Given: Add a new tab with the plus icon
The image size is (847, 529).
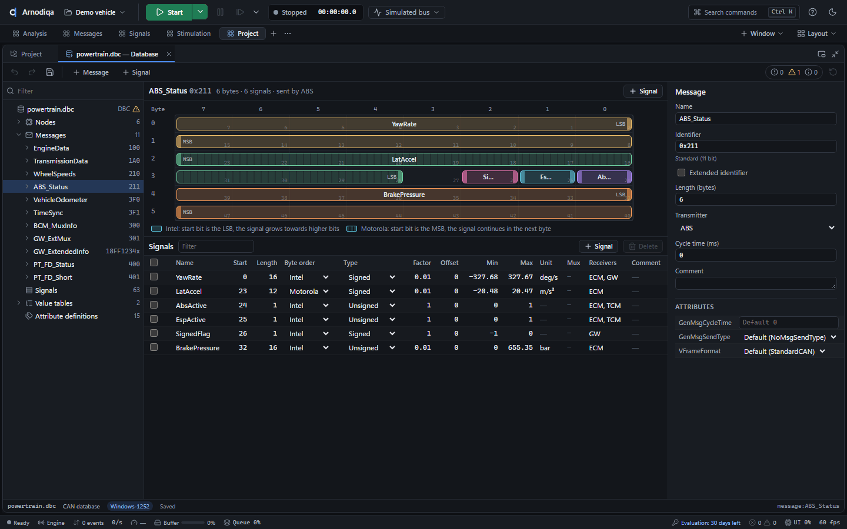Looking at the screenshot, I should (x=274, y=34).
